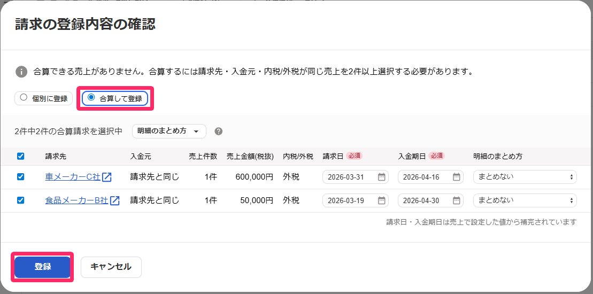Click the 2026-04-30 入金期日 date field
Viewport: 593px width, 294px height.
tap(431, 200)
